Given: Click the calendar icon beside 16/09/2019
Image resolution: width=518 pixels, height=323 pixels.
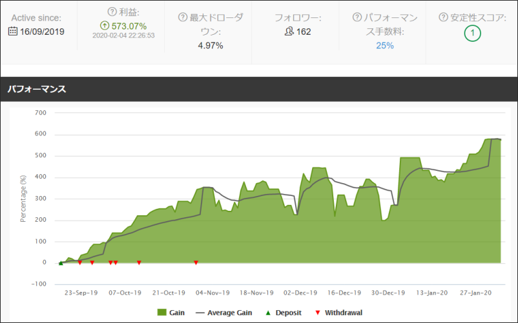Looking at the screenshot, I should [12, 31].
